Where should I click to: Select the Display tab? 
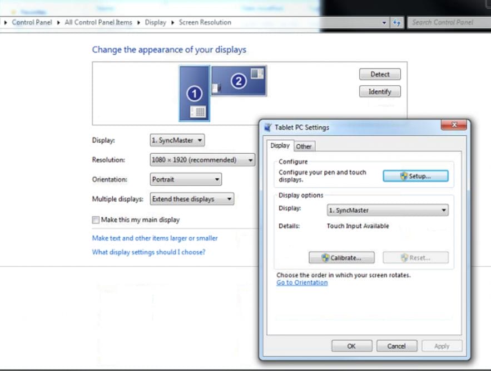coord(280,145)
